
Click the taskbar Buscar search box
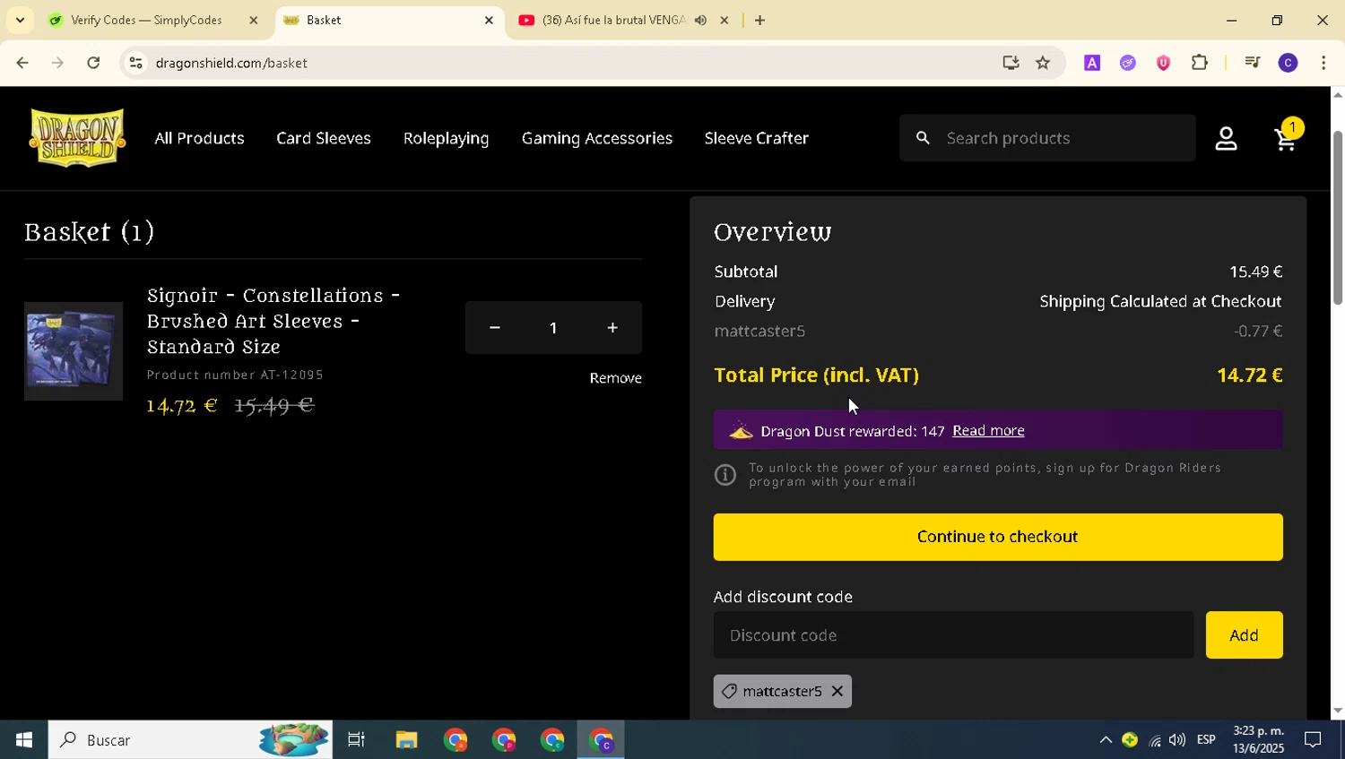pyautogui.click(x=190, y=739)
